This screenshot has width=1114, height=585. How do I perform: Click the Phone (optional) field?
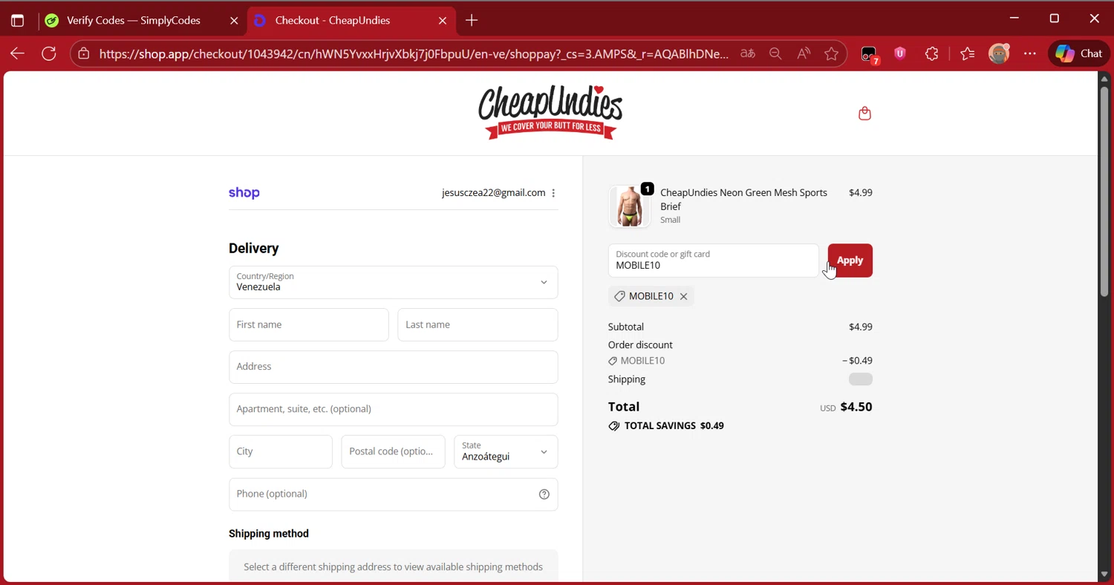pos(393,494)
